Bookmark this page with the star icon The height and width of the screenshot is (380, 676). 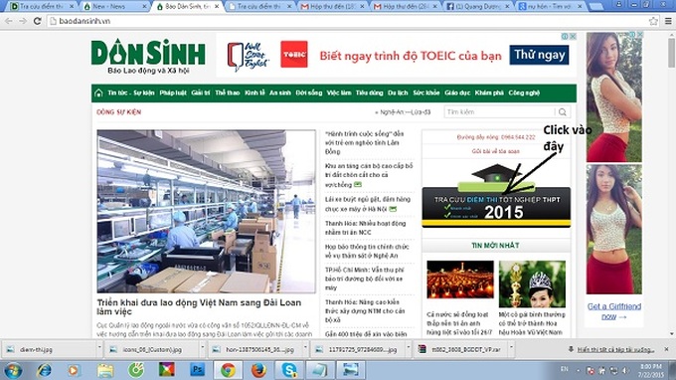coord(653,21)
